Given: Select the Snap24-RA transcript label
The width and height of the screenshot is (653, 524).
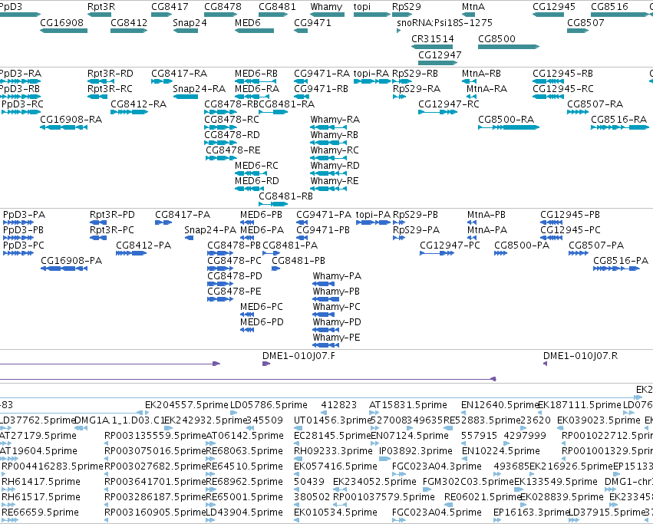Looking at the screenshot, I should click(x=199, y=89).
